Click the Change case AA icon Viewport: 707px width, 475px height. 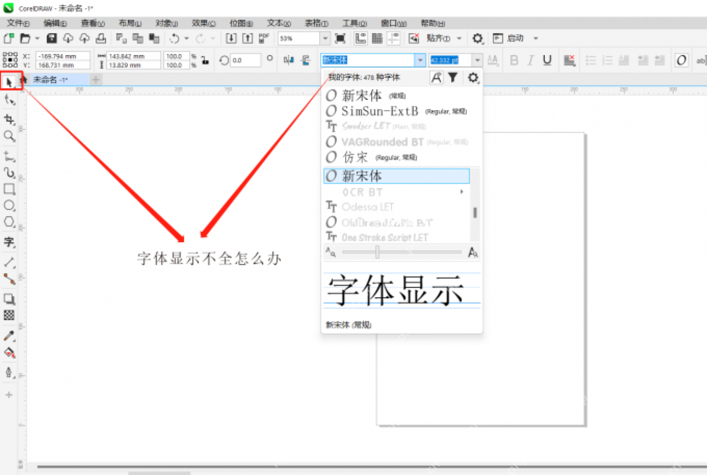tap(493, 60)
